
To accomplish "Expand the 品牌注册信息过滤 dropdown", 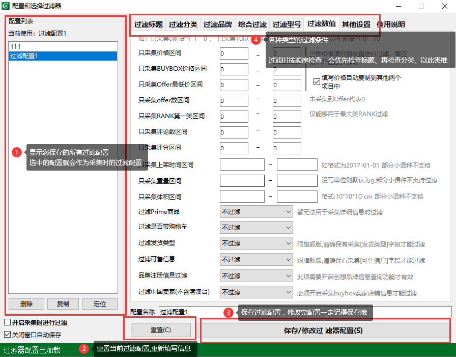I will coord(256,276).
